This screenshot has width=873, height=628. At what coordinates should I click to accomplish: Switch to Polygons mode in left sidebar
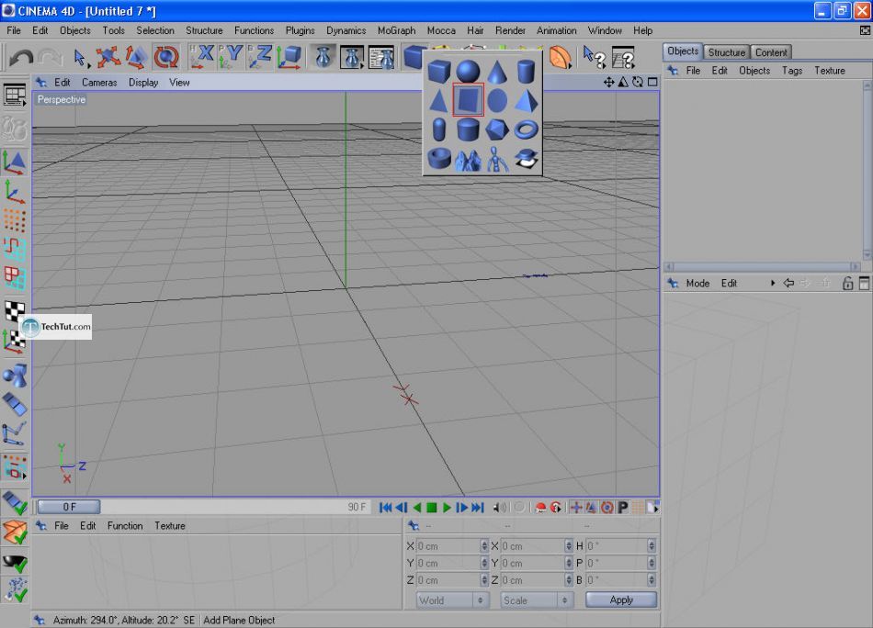pyautogui.click(x=15, y=277)
